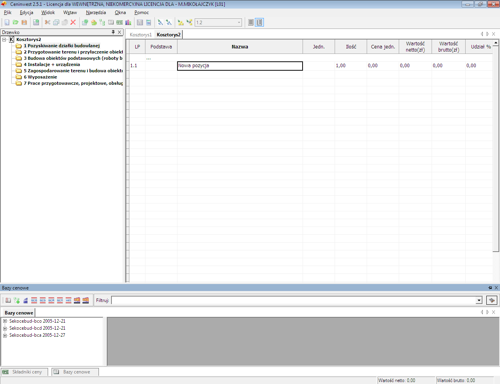This screenshot has width=500, height=384.
Task: Pin the Drzewko panel
Action: click(113, 32)
